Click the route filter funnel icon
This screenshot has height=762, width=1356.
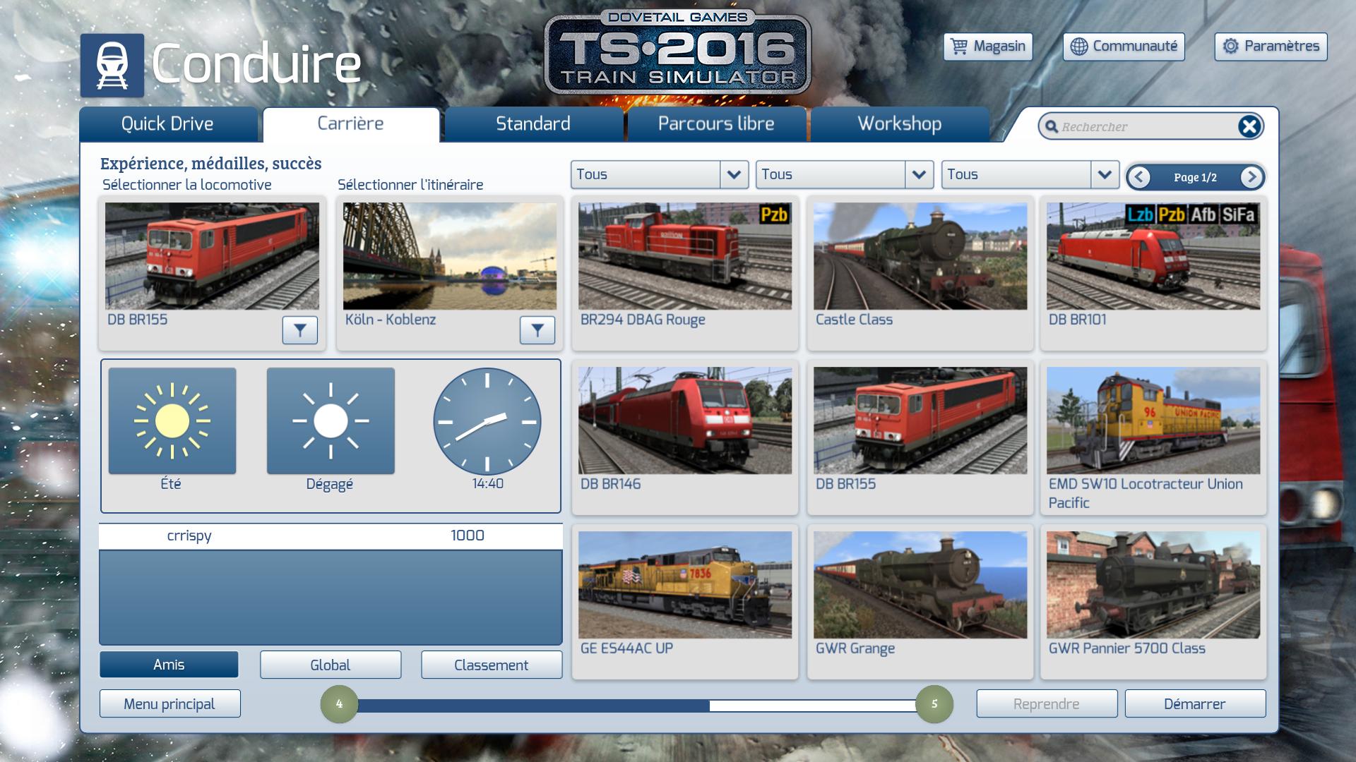537,329
